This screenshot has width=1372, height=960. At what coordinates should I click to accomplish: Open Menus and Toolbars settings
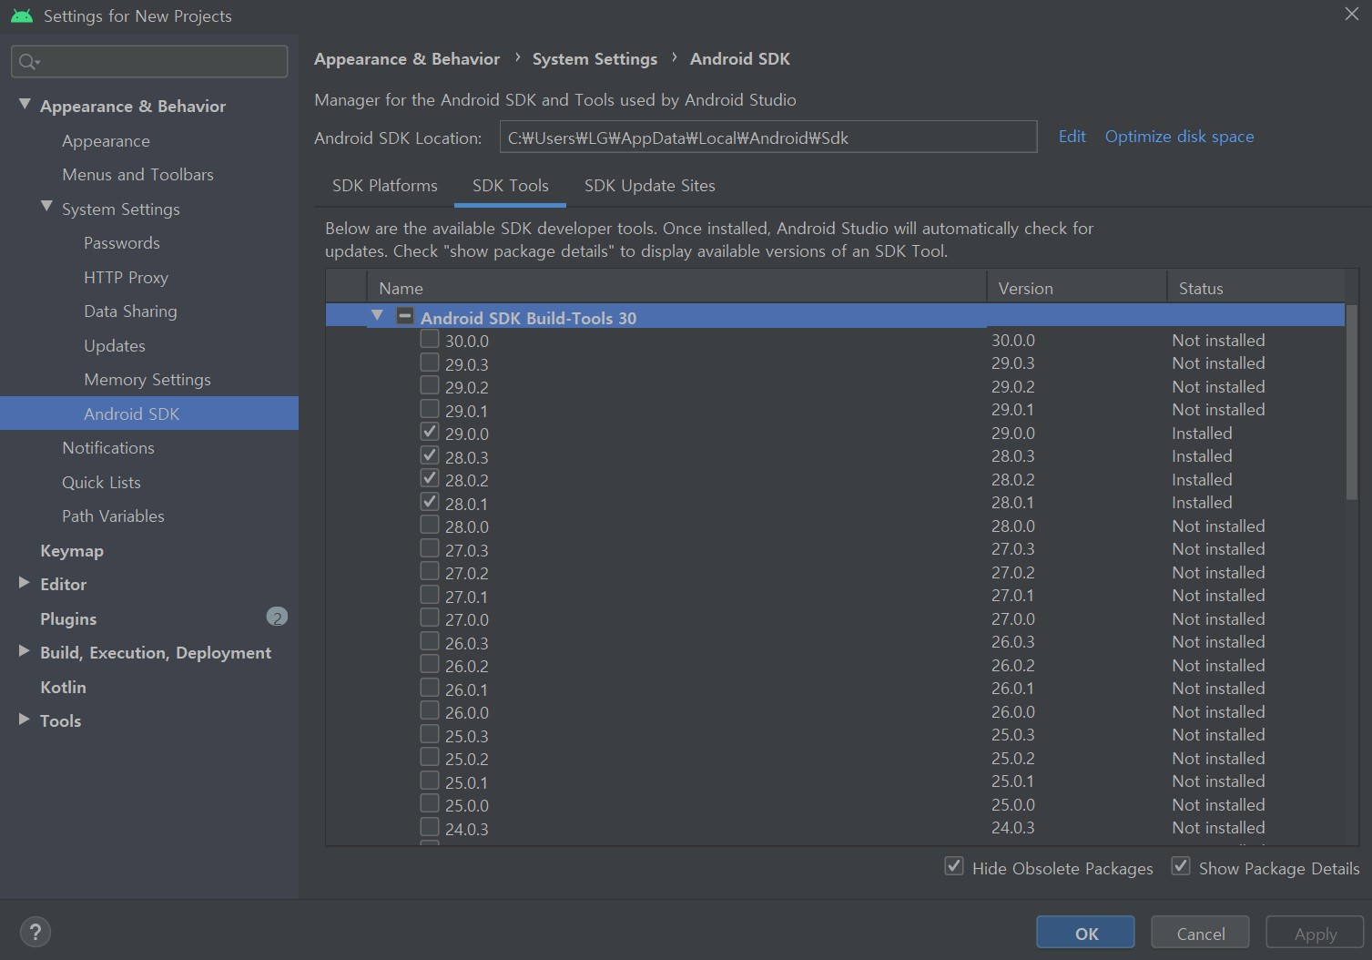(137, 175)
